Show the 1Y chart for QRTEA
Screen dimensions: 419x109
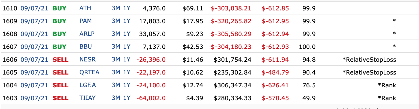coord(127,72)
